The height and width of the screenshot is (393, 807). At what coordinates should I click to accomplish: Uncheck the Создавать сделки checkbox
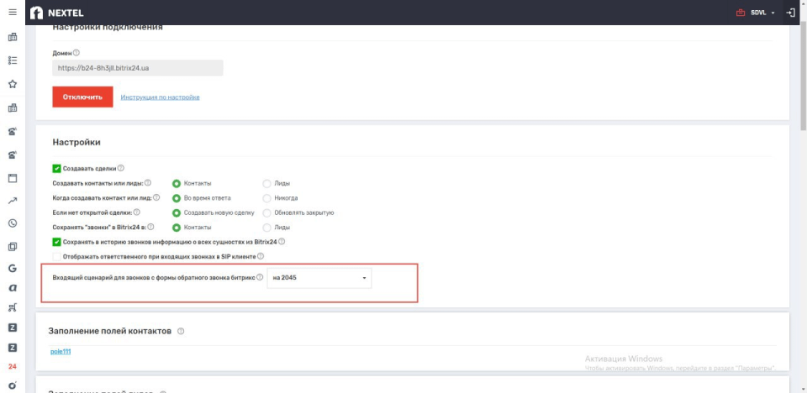click(56, 168)
